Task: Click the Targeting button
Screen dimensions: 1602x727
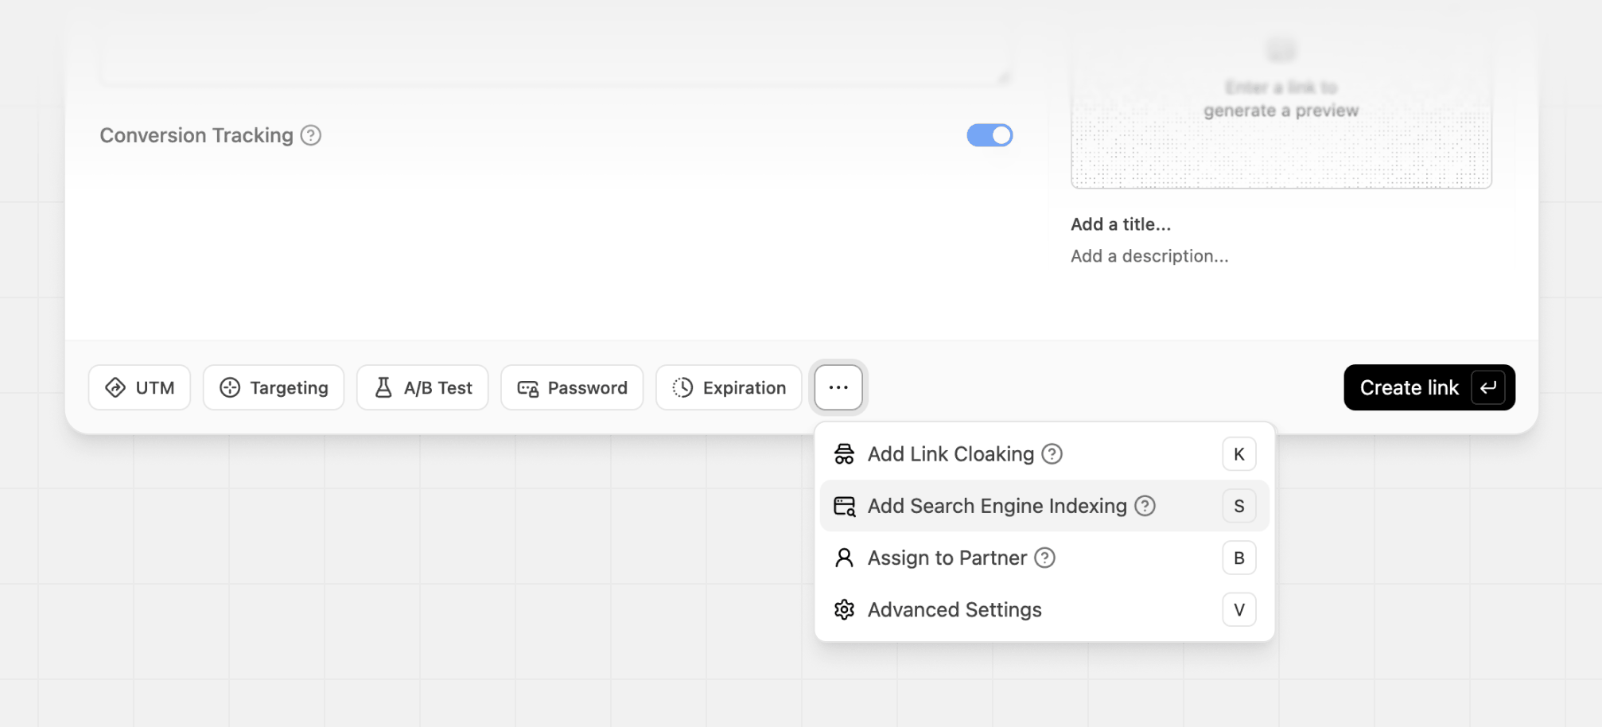Action: (274, 387)
